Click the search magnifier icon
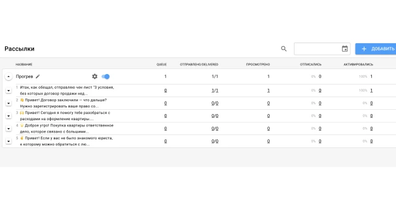This screenshot has width=396, height=222. click(283, 49)
